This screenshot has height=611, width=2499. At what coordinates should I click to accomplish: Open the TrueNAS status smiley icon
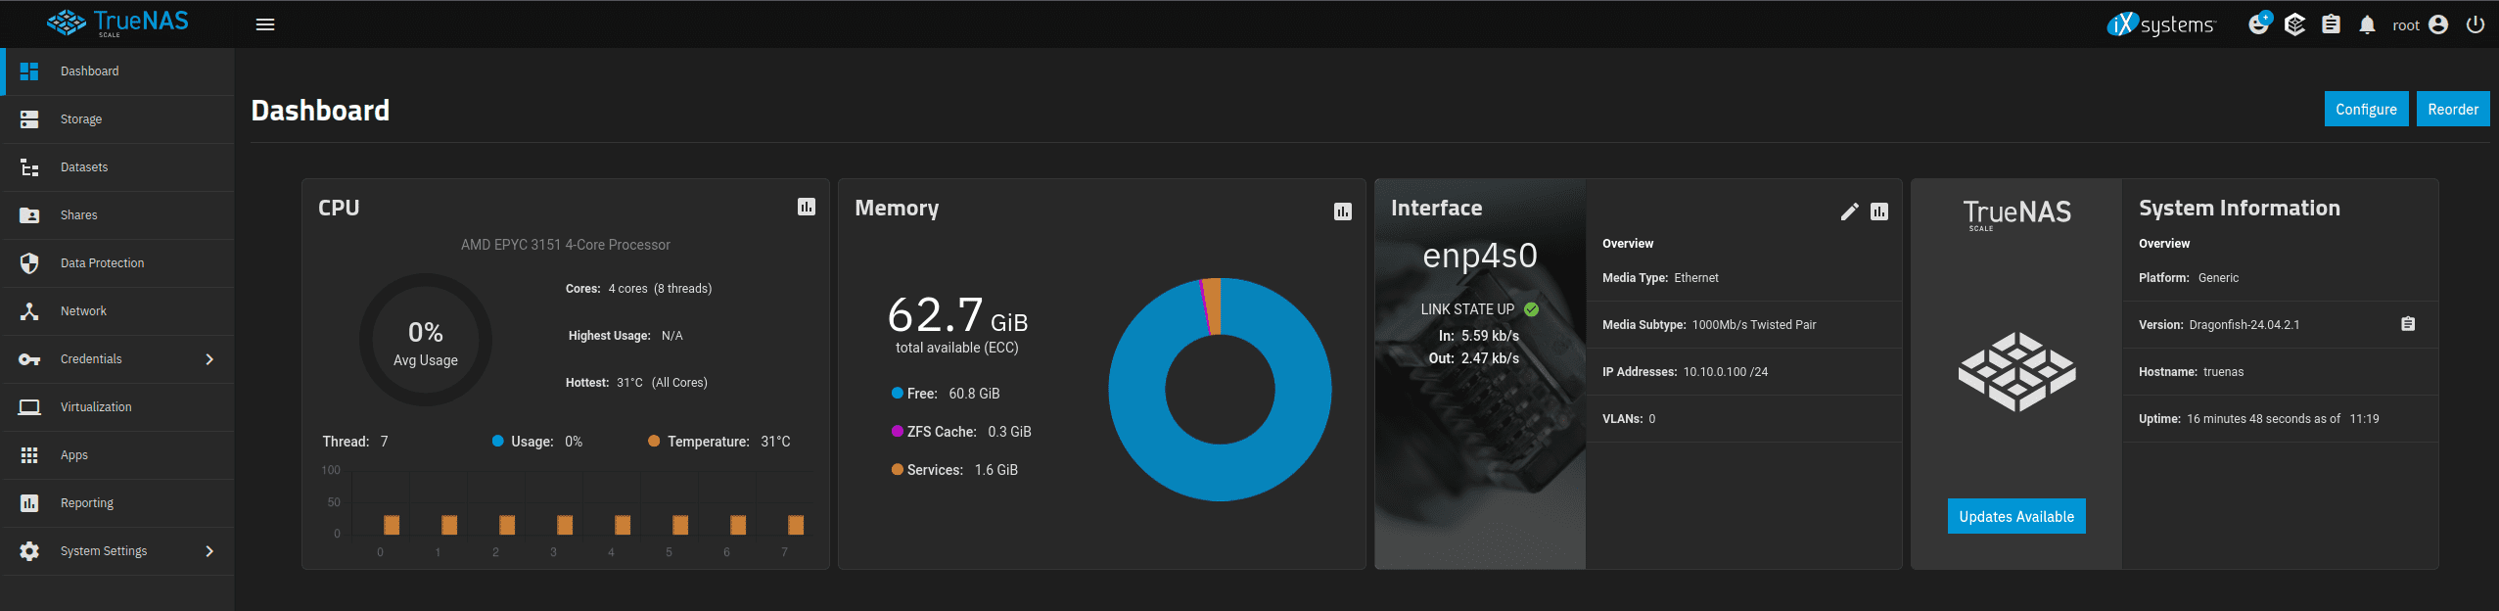pyautogui.click(x=2259, y=24)
